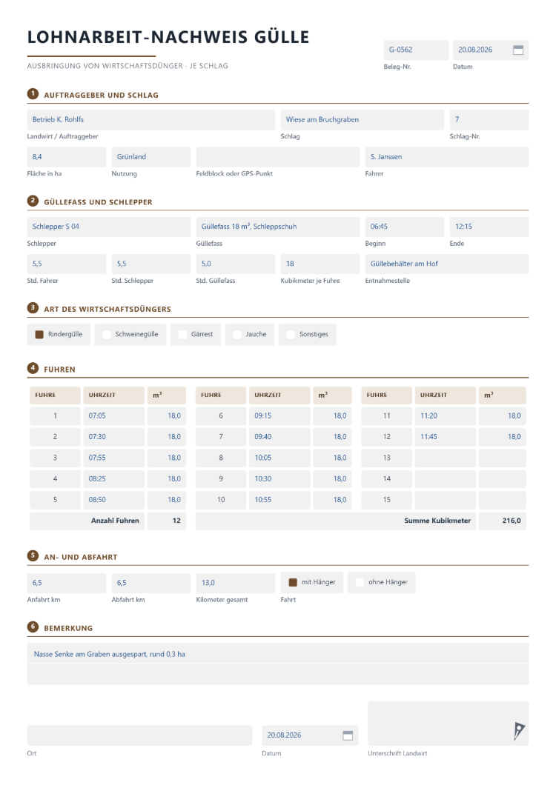Check the Schweinegülle option

tap(106, 335)
